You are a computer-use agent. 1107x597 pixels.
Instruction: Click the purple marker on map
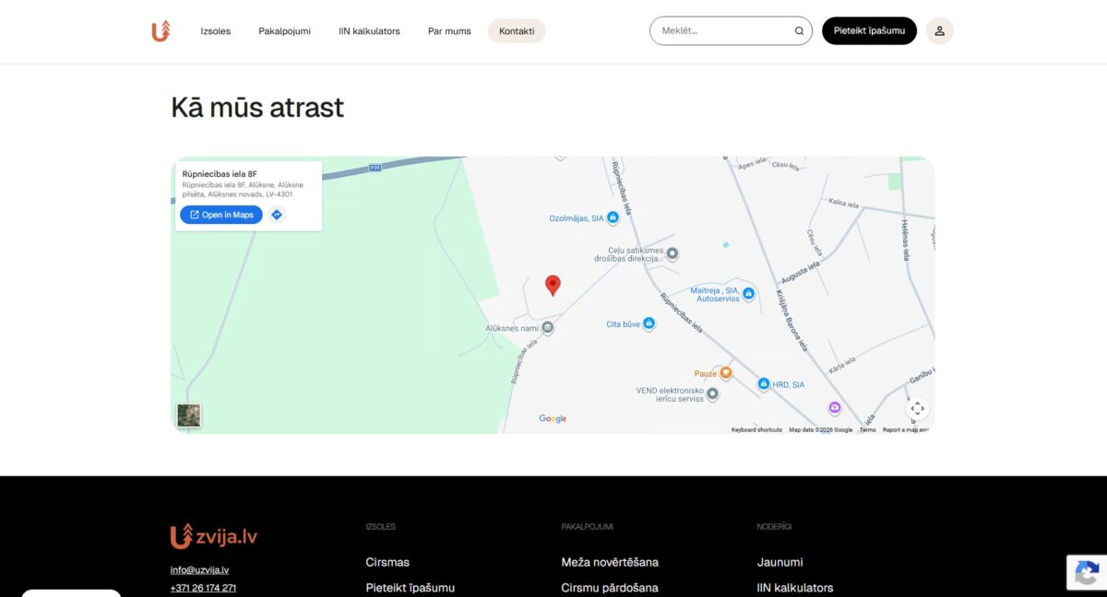click(835, 407)
